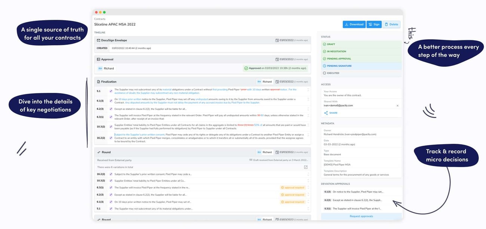Click the DocuSign Envelope mail icon
Screen dimensions: 486x229
[98, 40]
